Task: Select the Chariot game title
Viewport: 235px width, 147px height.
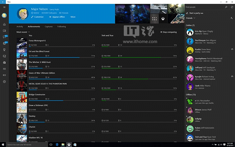Action: pyautogui.click(x=32, y=127)
